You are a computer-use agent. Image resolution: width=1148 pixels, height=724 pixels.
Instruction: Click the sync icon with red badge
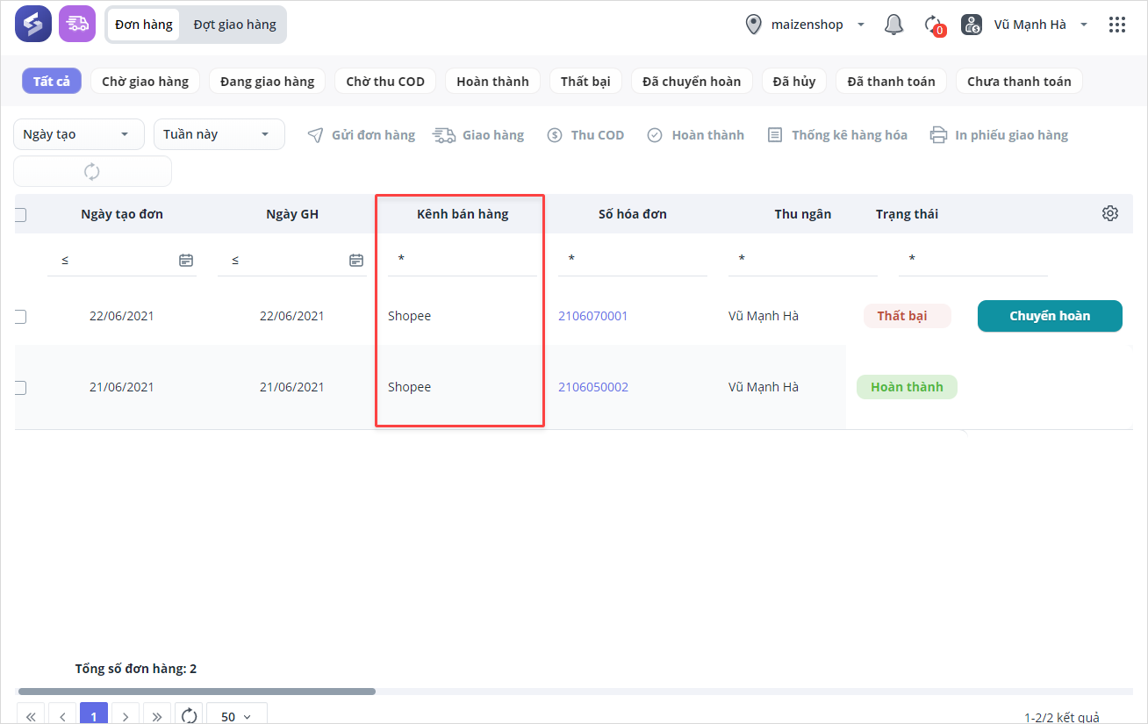(934, 25)
